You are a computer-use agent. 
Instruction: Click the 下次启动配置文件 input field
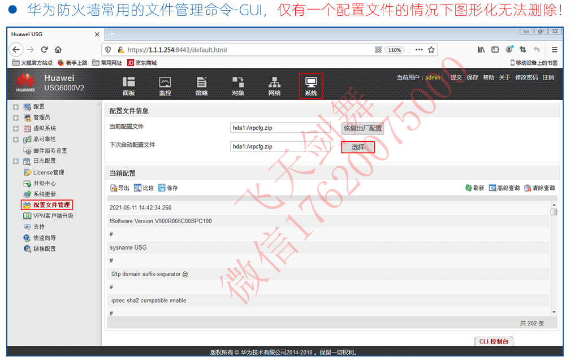pyautogui.click(x=280, y=146)
